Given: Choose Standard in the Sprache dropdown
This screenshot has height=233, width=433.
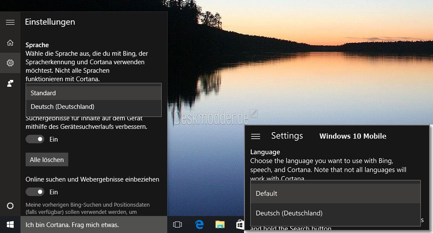Looking at the screenshot, I should point(93,93).
